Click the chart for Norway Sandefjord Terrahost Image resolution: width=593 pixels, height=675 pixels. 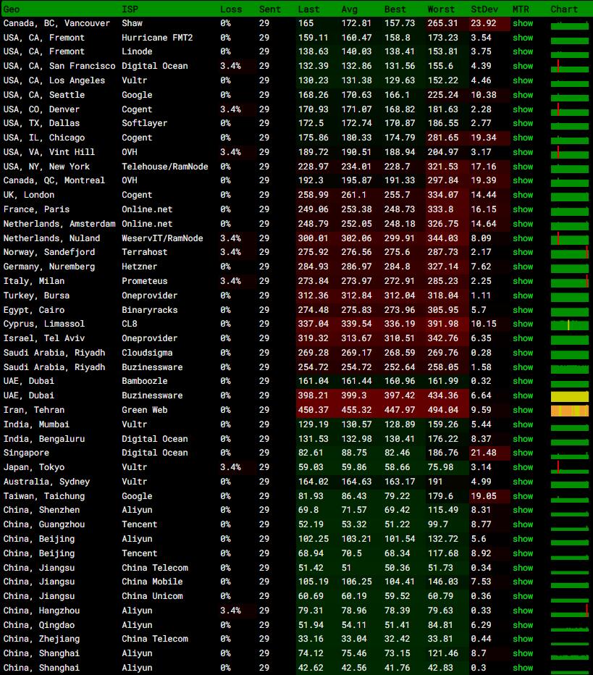570,253
